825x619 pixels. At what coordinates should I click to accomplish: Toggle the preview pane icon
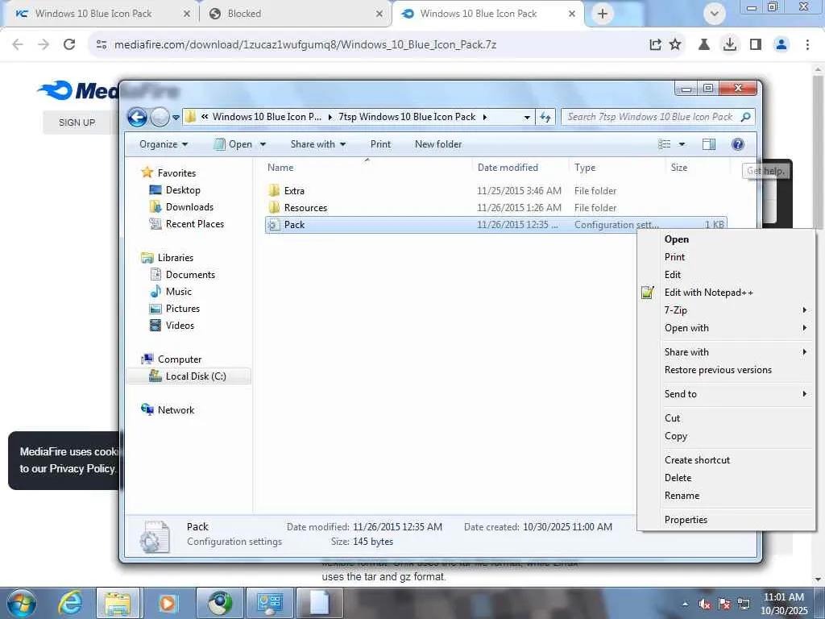pos(709,144)
